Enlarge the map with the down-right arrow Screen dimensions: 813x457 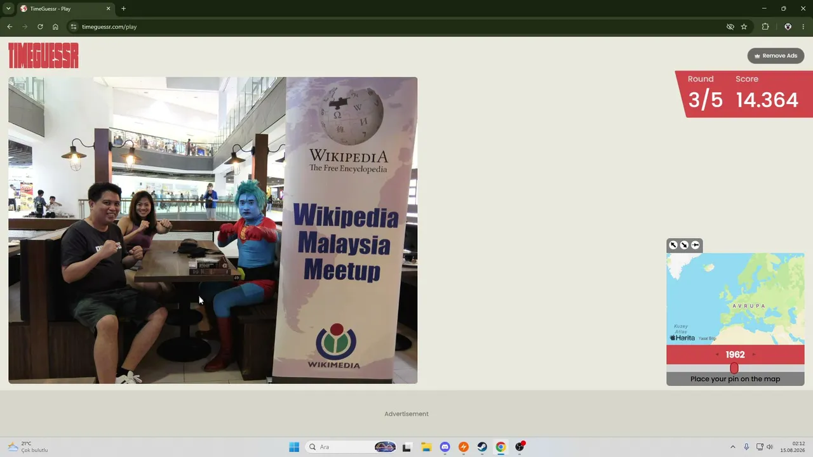684,245
